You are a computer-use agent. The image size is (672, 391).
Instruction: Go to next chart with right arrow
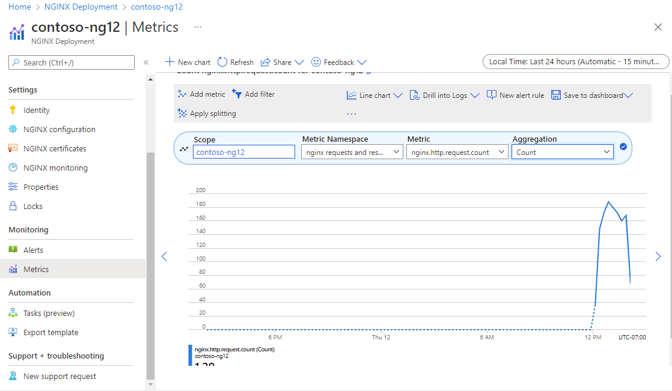coord(658,256)
